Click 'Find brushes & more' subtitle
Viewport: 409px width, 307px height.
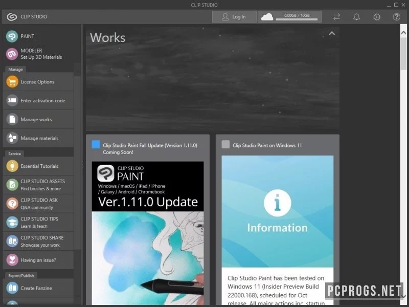pos(41,189)
